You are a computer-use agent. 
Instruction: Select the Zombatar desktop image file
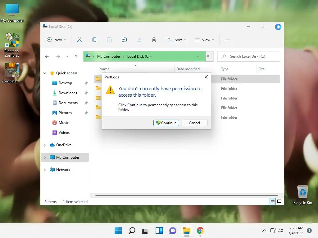12,73
